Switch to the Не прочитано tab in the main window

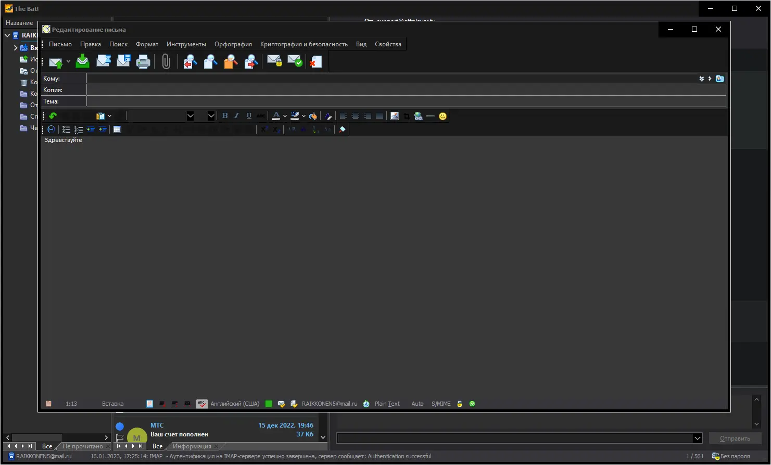83,446
